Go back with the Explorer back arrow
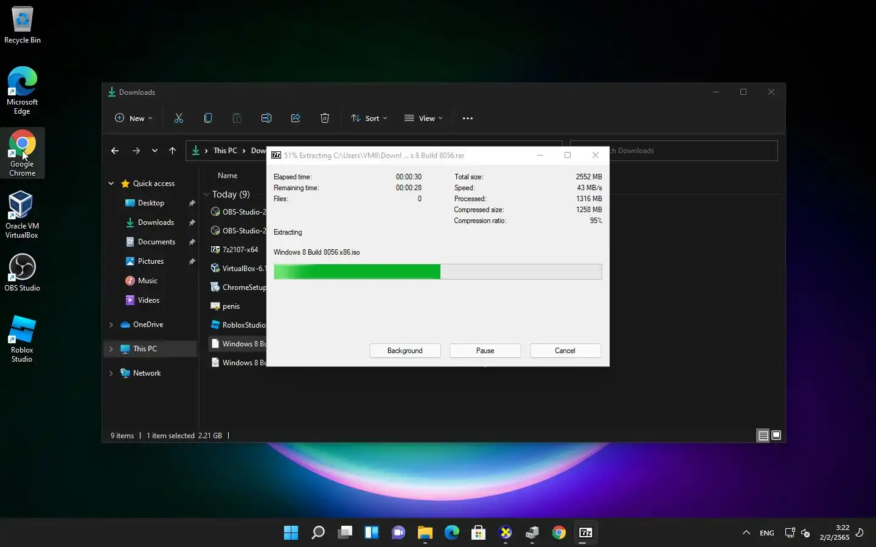The width and height of the screenshot is (876, 547). [115, 151]
